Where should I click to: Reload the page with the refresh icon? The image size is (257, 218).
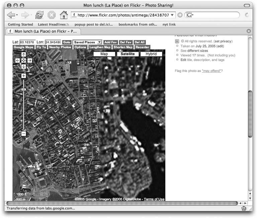[x=39, y=15]
